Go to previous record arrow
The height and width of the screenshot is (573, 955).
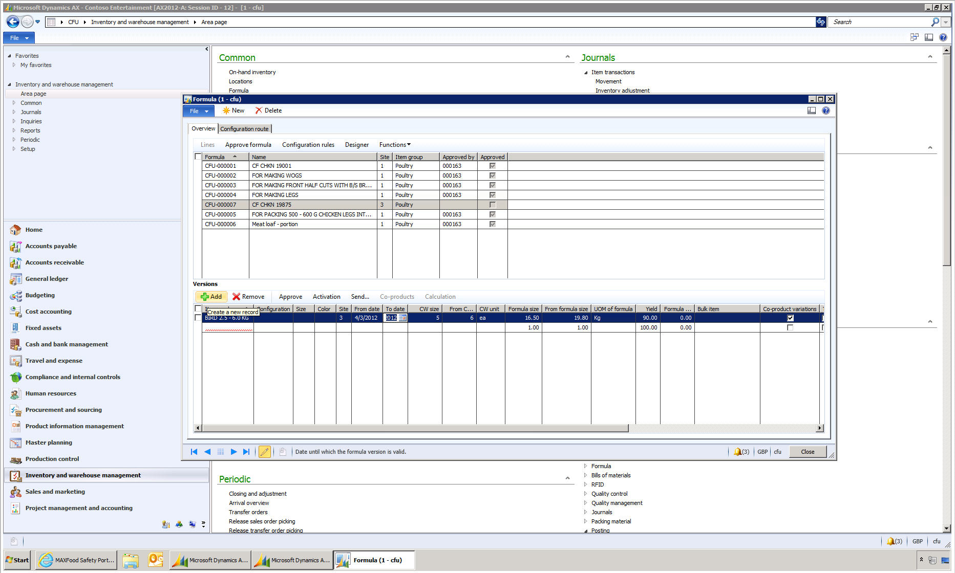click(207, 452)
